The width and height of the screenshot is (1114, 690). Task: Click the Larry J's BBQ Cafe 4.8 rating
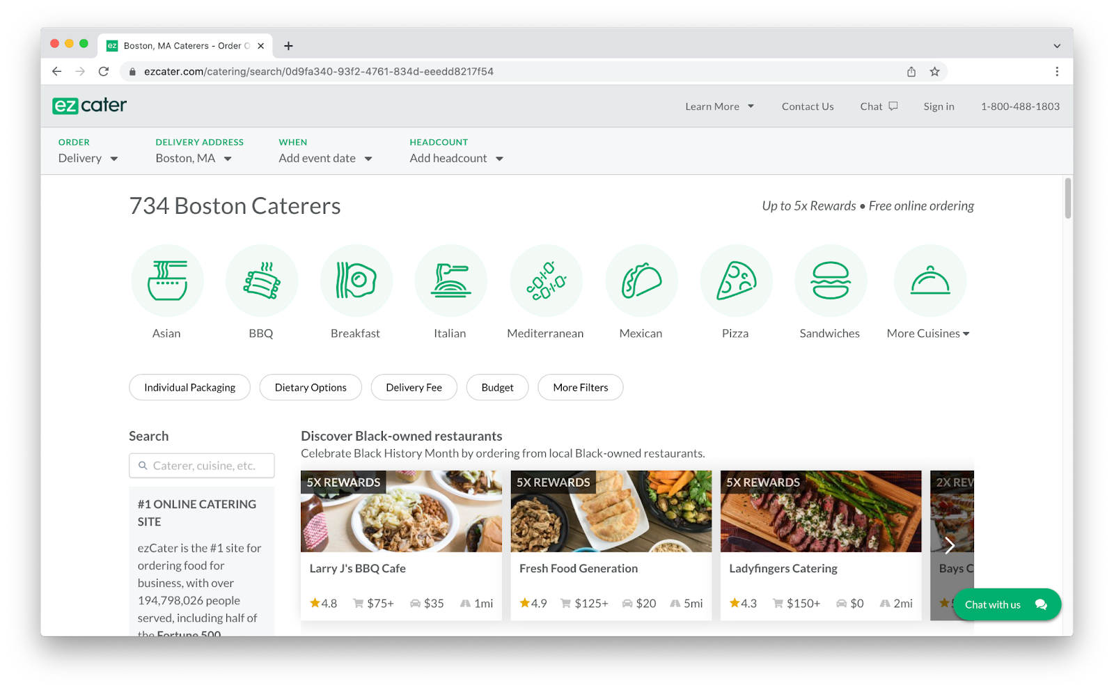324,603
